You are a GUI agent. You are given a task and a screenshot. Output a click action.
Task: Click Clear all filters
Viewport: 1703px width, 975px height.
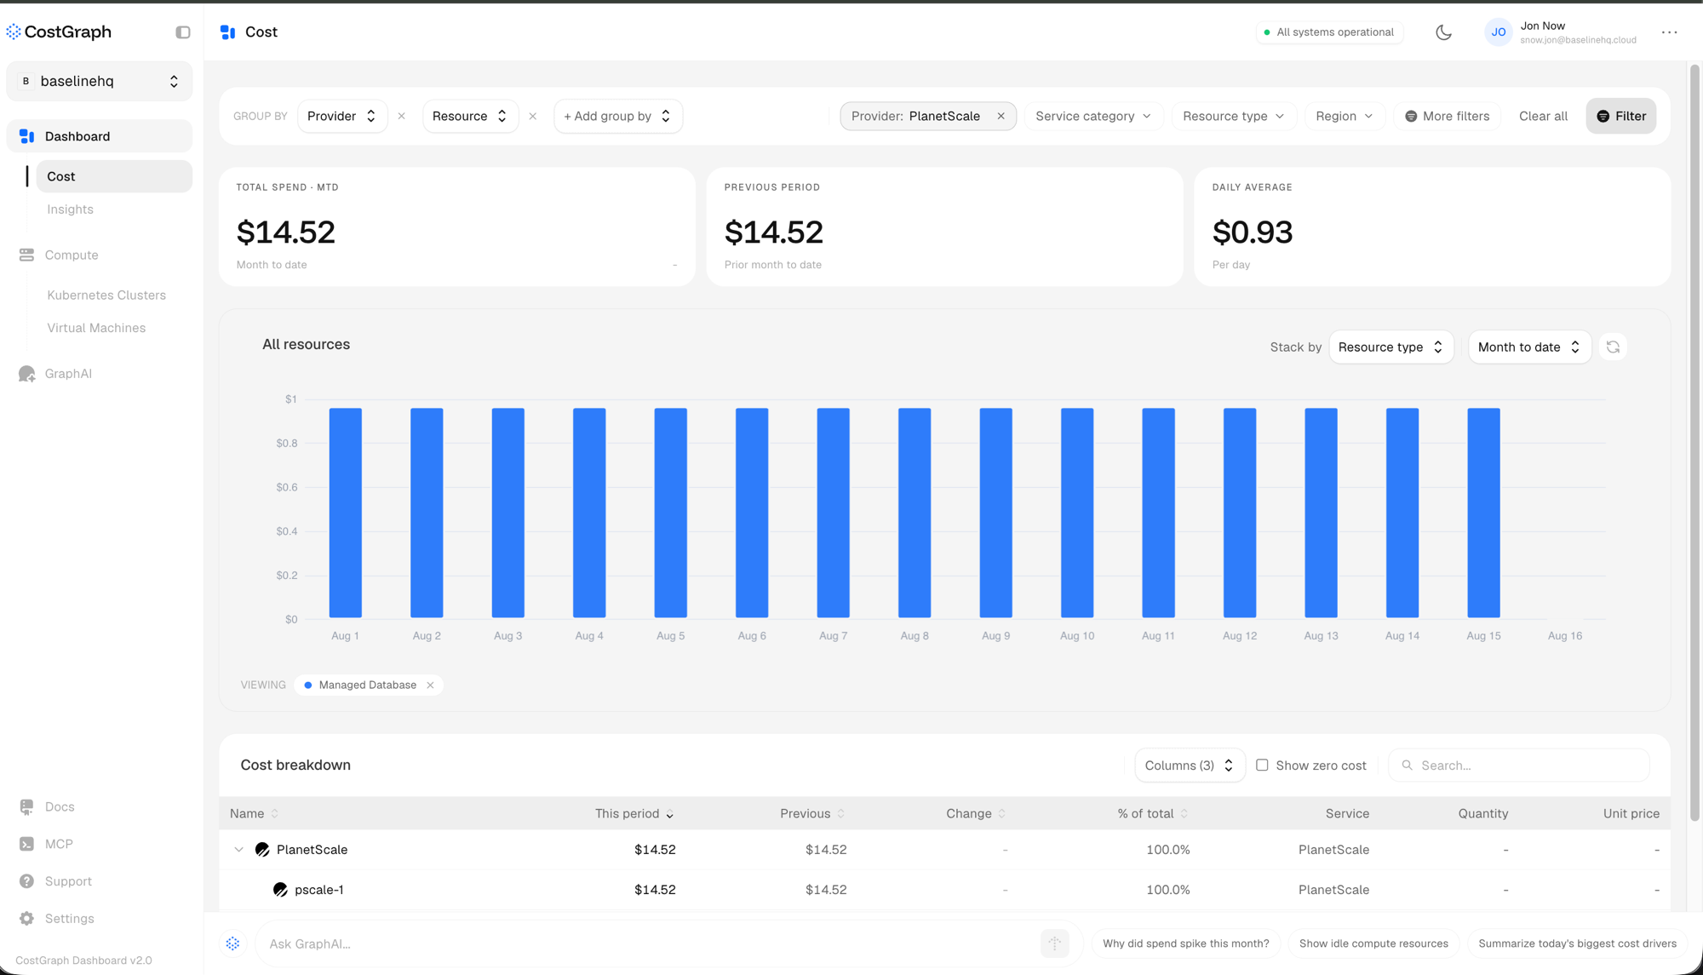click(1543, 117)
